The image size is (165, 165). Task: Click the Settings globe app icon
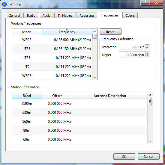(4, 4)
